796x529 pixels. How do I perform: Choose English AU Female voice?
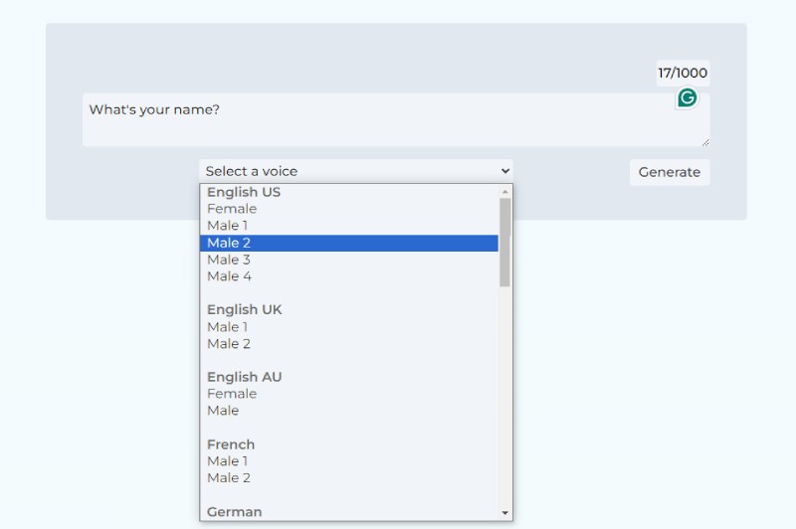(232, 394)
